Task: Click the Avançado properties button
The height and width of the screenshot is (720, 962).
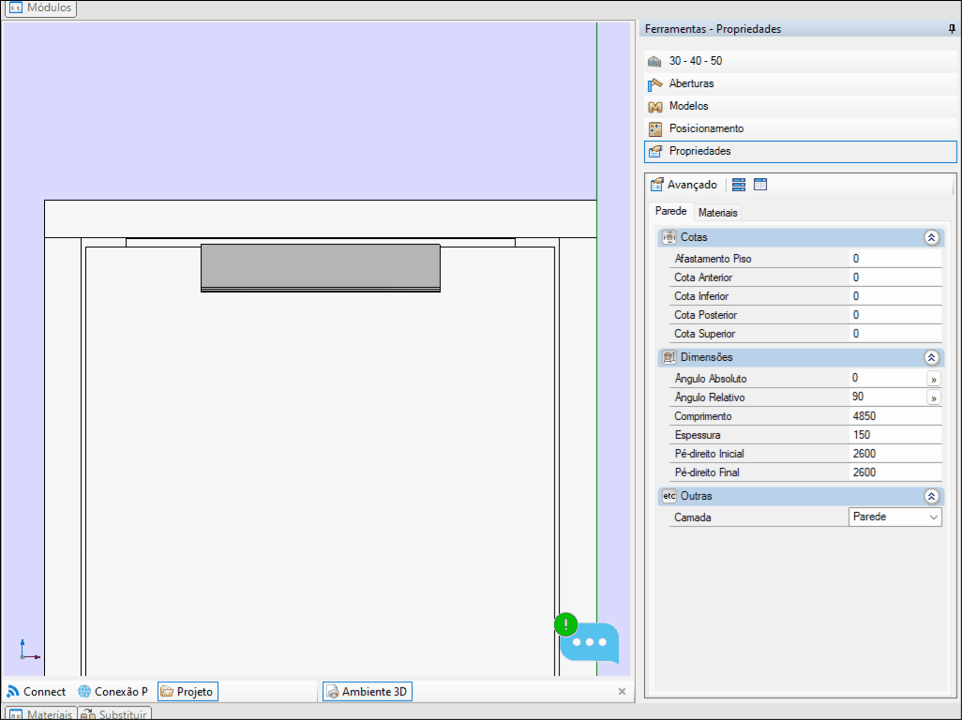Action: click(684, 185)
